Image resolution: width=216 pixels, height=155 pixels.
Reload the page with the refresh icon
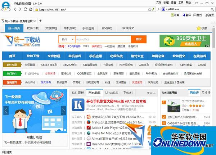click(25, 9)
